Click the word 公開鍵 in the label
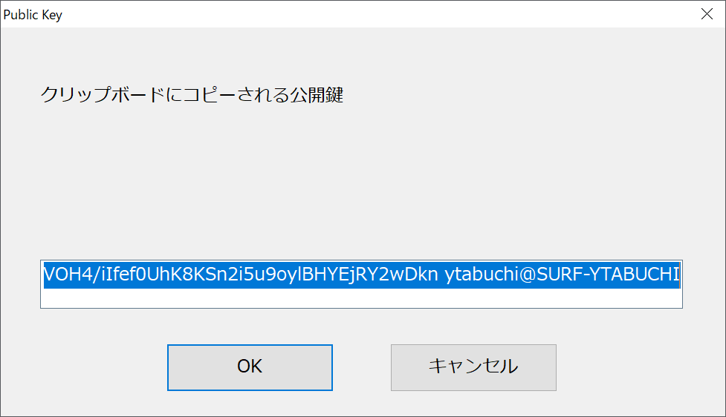726x417 pixels. (x=317, y=95)
